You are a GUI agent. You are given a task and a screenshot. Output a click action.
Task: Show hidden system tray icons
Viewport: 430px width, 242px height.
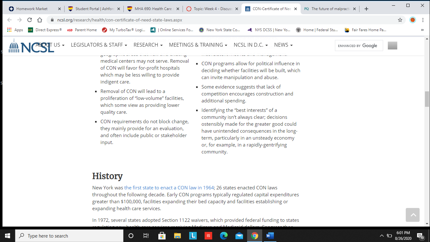382,236
